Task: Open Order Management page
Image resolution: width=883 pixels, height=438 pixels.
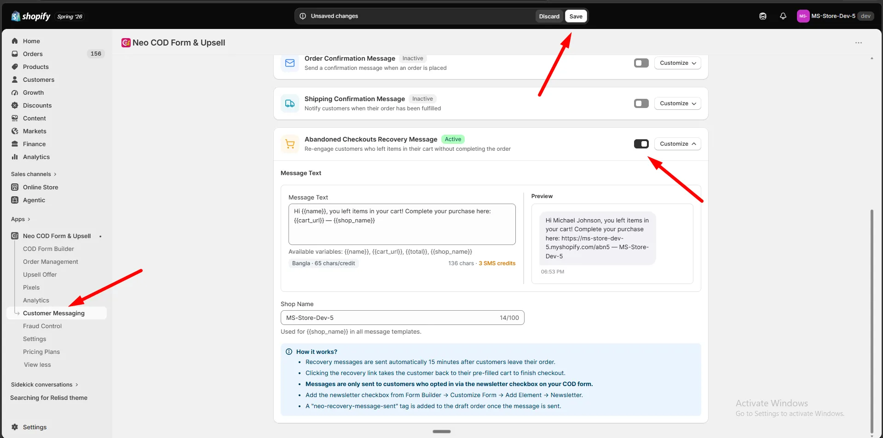Action: 51,262
